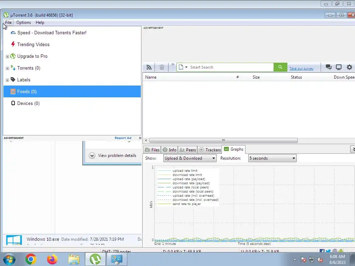Switch to the Trackers tab

(210, 150)
